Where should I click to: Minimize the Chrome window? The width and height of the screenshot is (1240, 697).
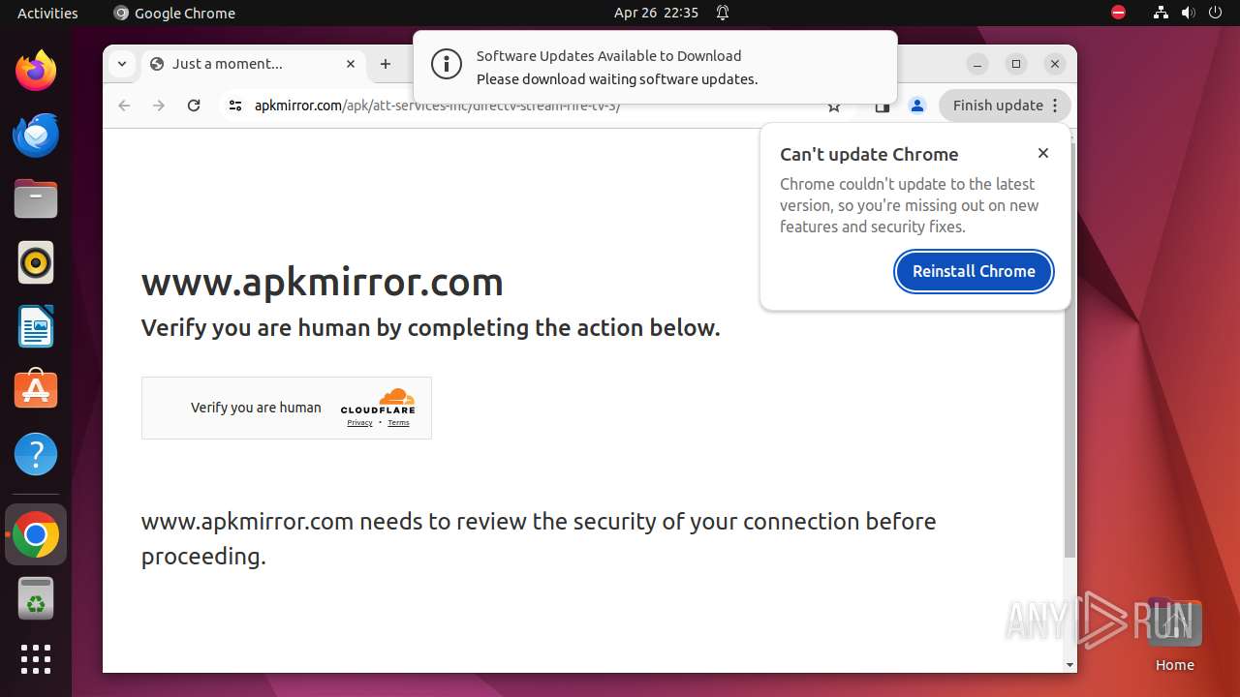pyautogui.click(x=977, y=64)
